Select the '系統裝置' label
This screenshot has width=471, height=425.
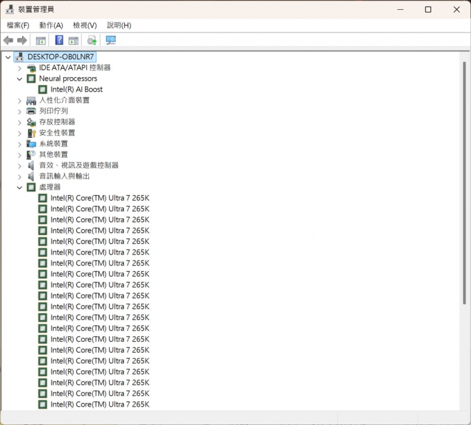click(x=53, y=144)
